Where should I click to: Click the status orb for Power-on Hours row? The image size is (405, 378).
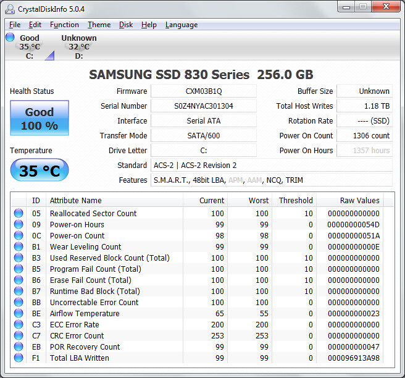pyautogui.click(x=19, y=225)
